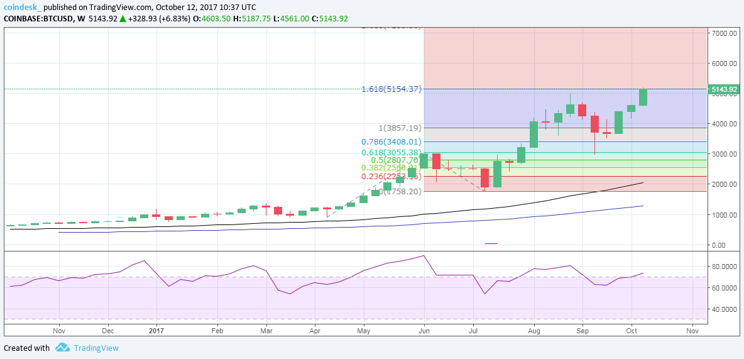Click the 80.0000 RSI axis label
744x359 pixels.
coord(725,267)
